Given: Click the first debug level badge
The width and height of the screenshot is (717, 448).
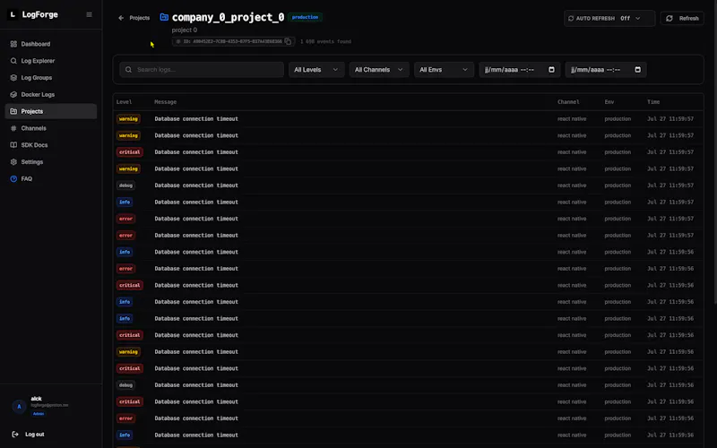Looking at the screenshot, I should coord(125,185).
